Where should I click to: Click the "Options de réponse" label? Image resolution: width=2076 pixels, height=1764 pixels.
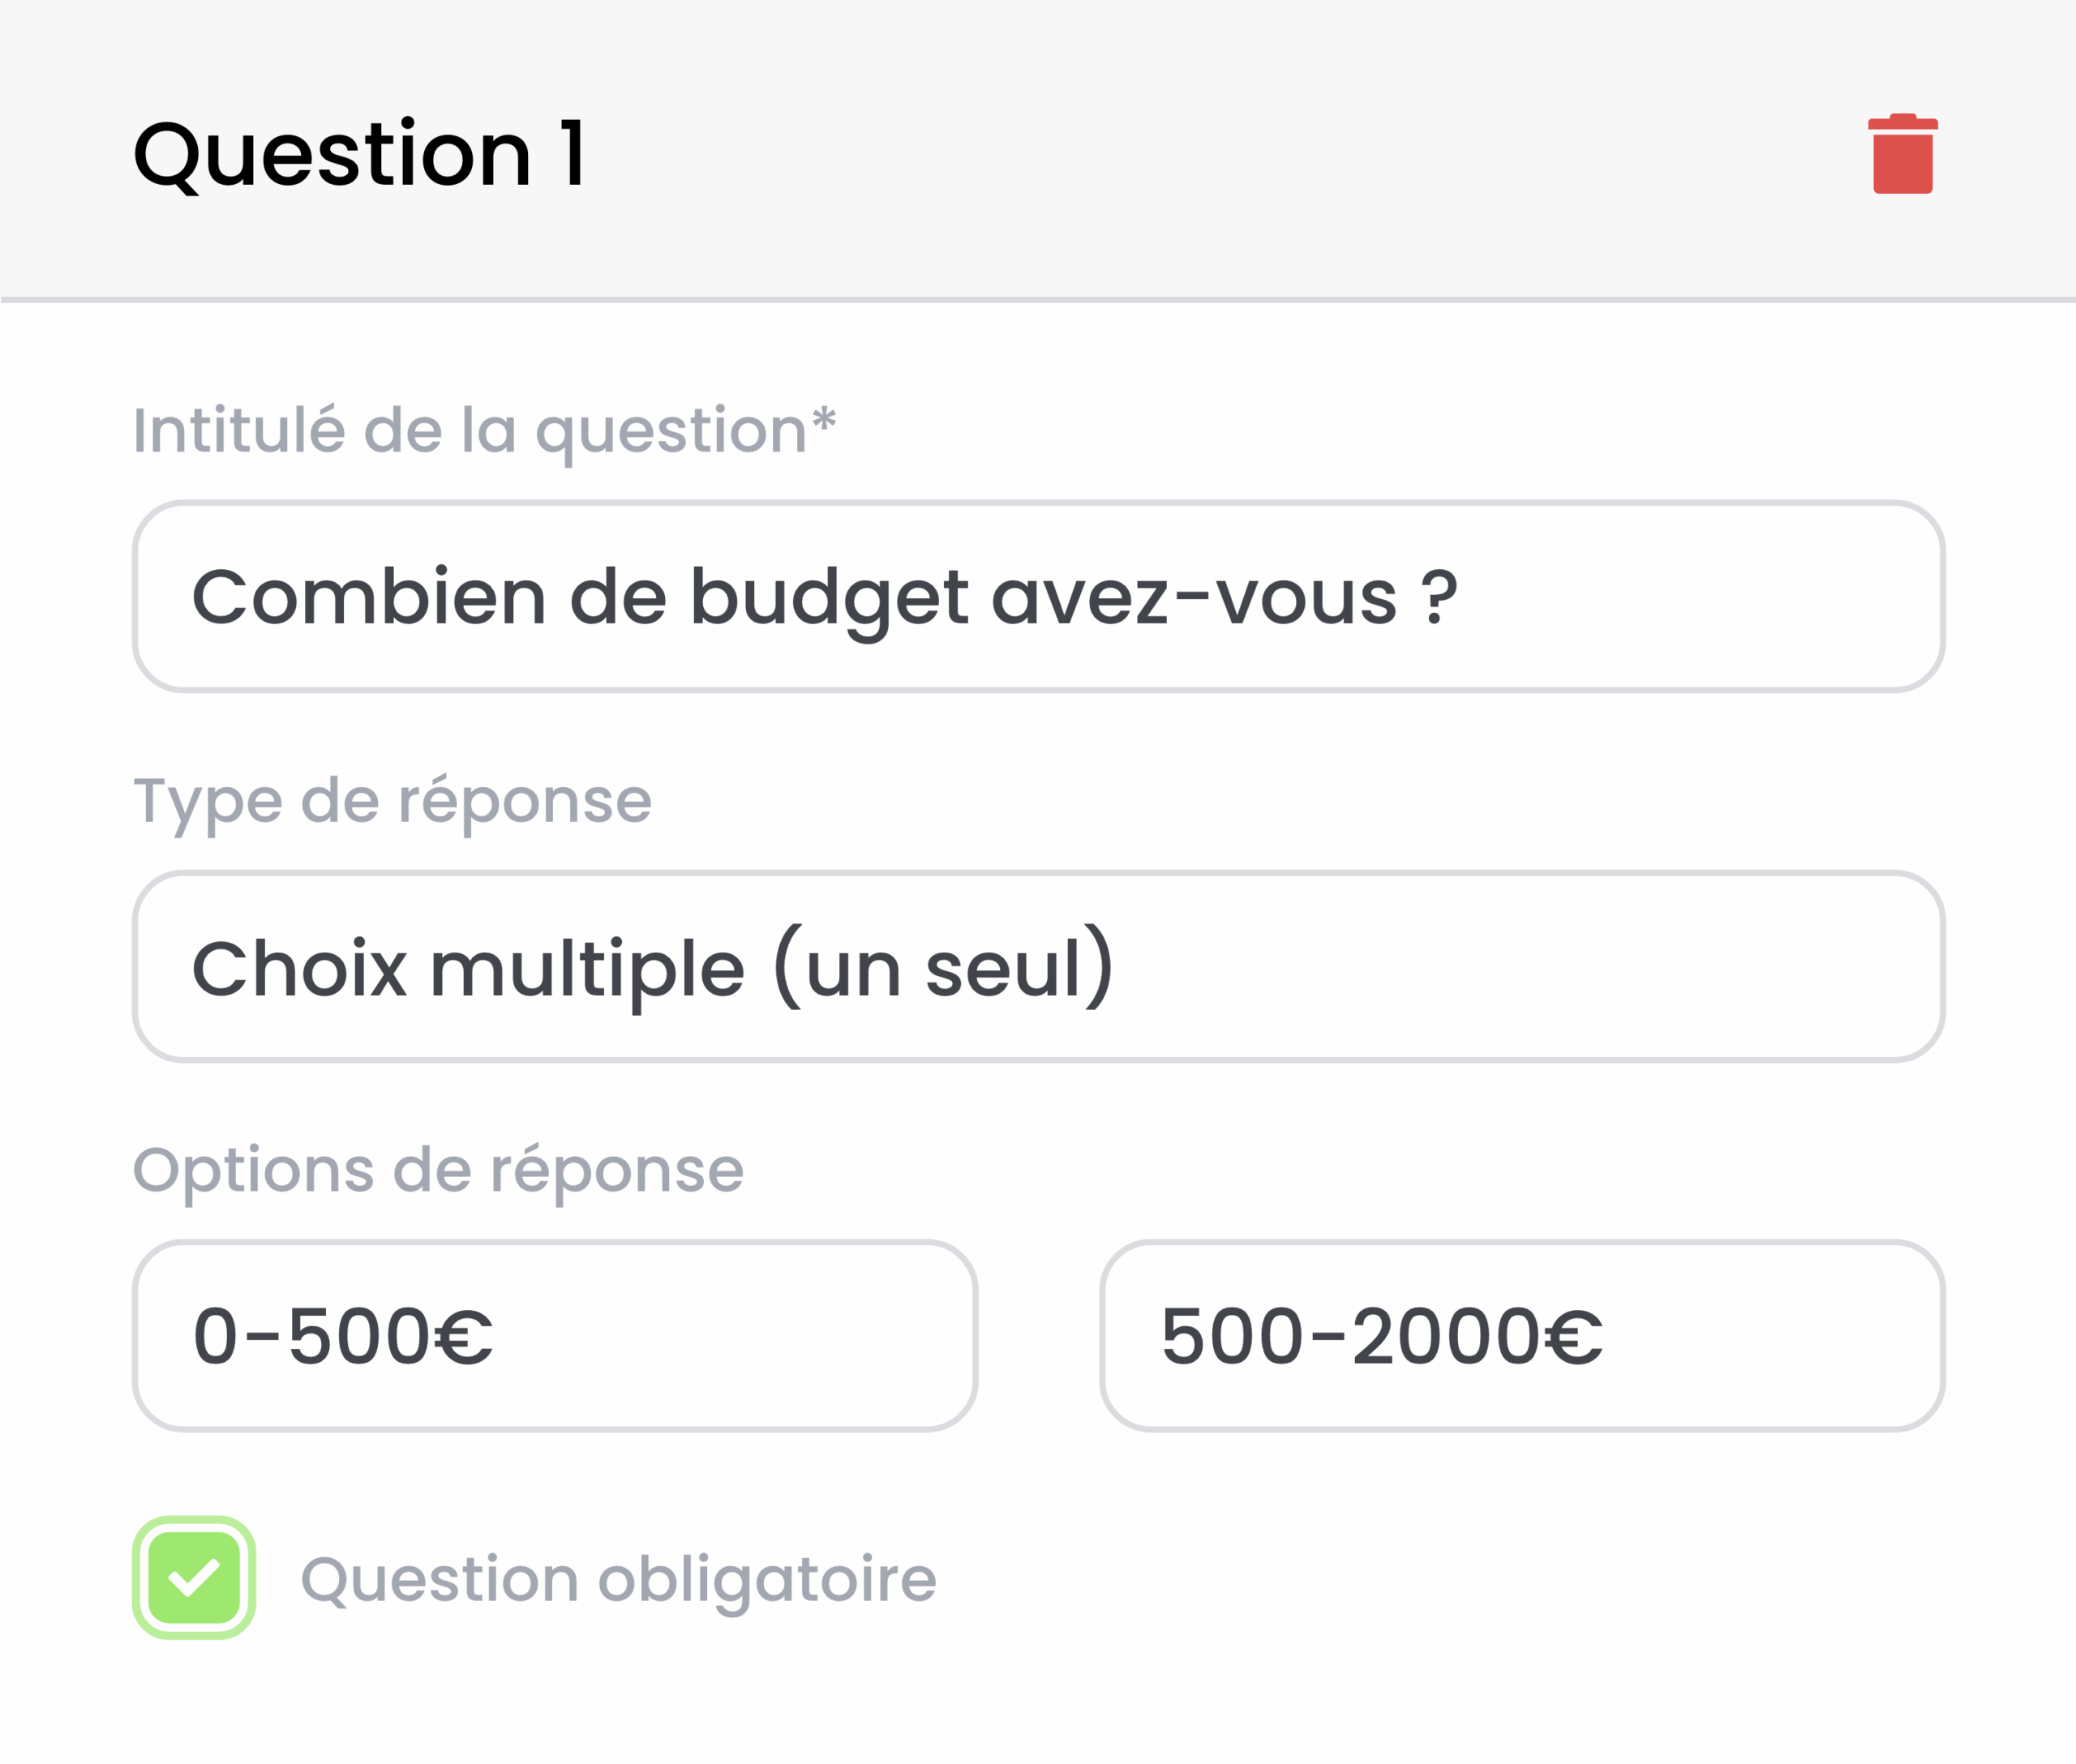438,1170
